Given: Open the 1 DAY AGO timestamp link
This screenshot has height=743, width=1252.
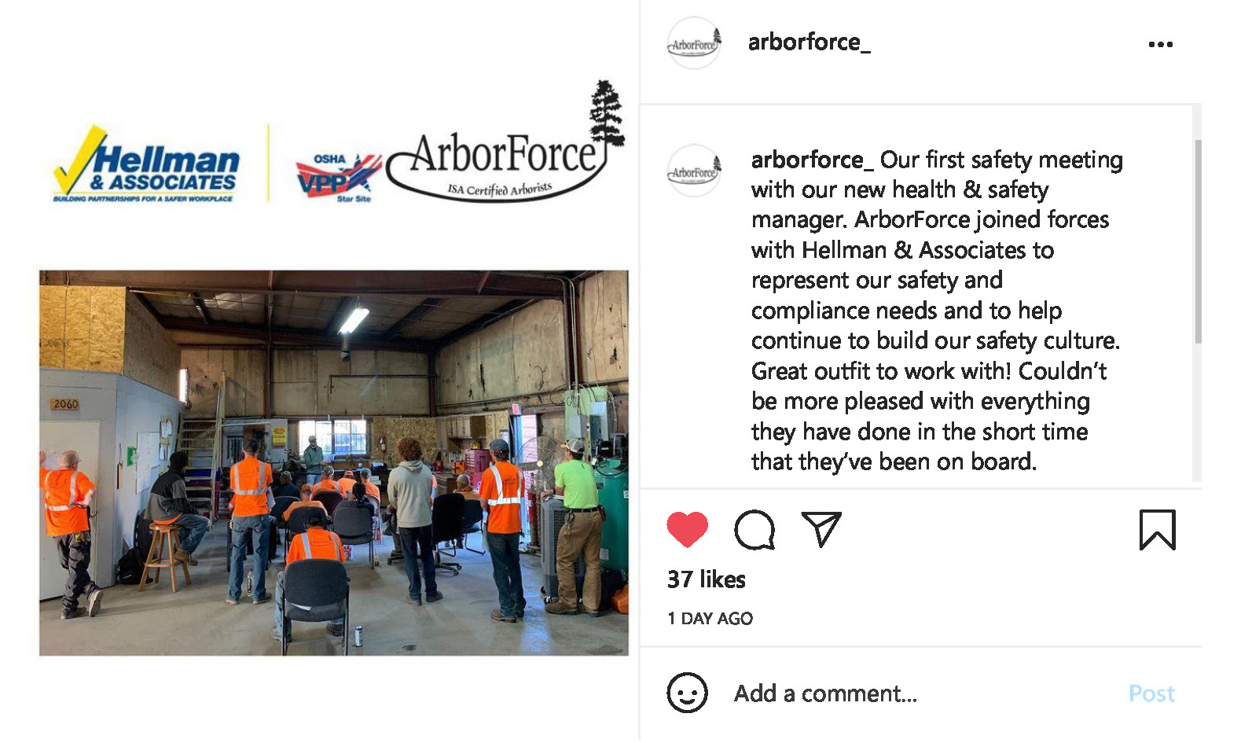Looking at the screenshot, I should [x=710, y=619].
